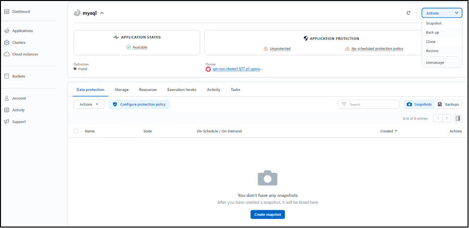Switch view to Backups
The width and height of the screenshot is (469, 228).
(x=448, y=104)
